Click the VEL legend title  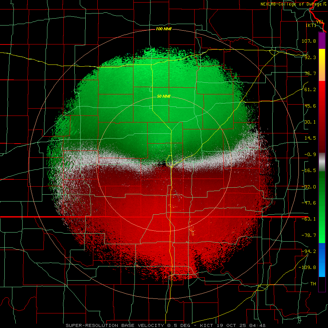320,22
